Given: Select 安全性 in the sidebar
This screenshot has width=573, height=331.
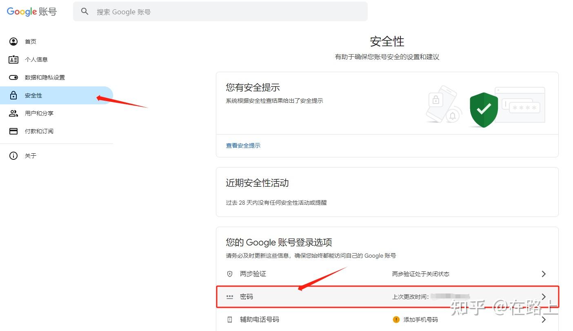Looking at the screenshot, I should pyautogui.click(x=56, y=95).
